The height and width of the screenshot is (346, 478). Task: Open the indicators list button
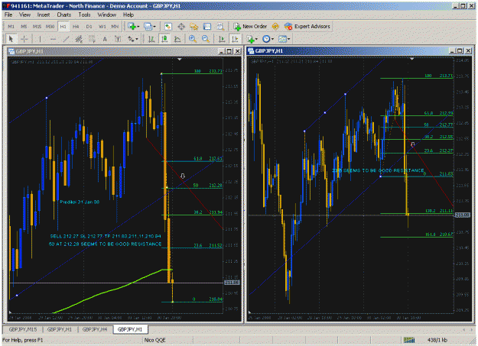(251, 39)
